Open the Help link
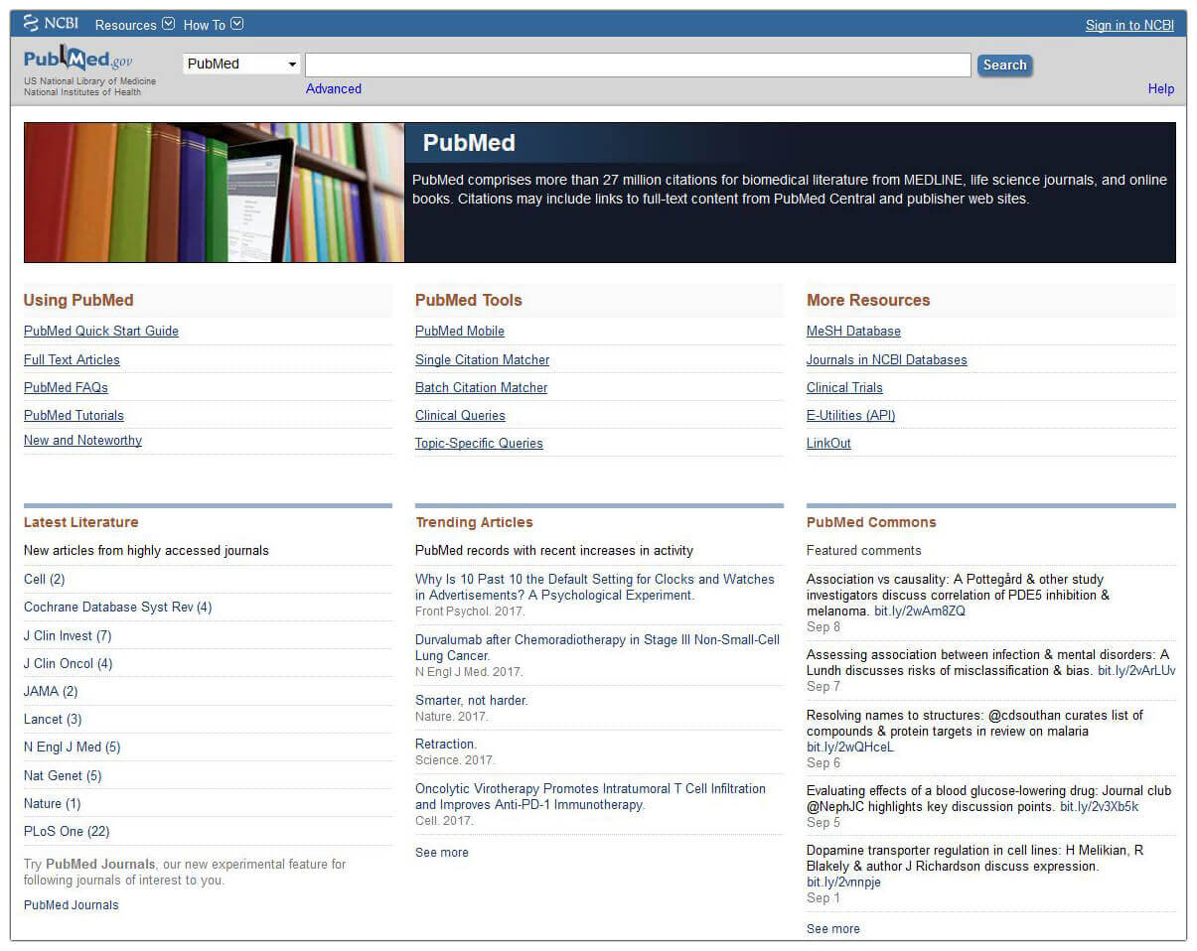 click(1161, 88)
